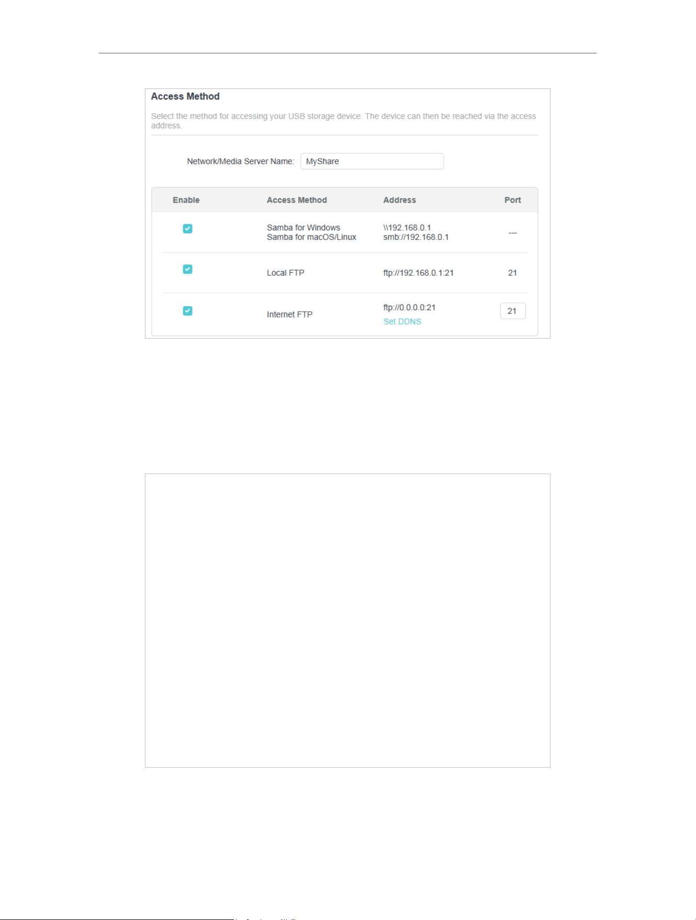Click the Access Method section title
Screen dimensions: 696x920
[185, 96]
